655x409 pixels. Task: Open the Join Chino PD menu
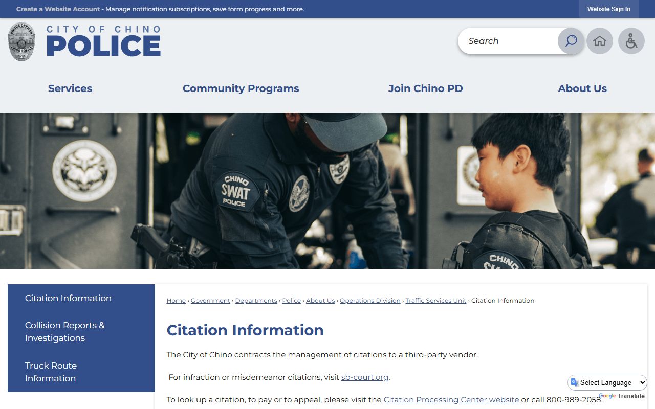coord(425,88)
